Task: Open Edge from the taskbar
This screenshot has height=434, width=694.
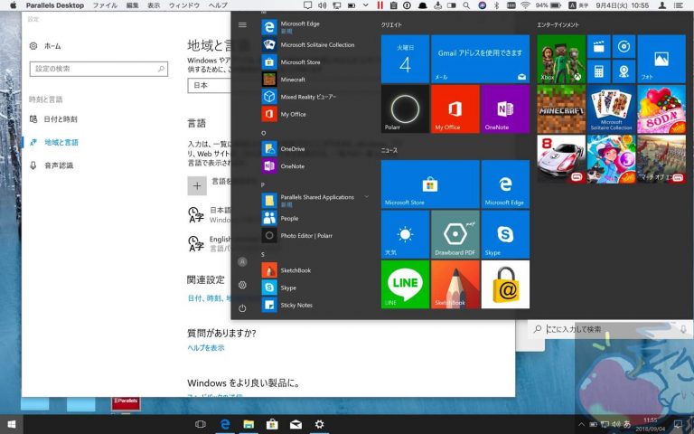Action: click(225, 424)
